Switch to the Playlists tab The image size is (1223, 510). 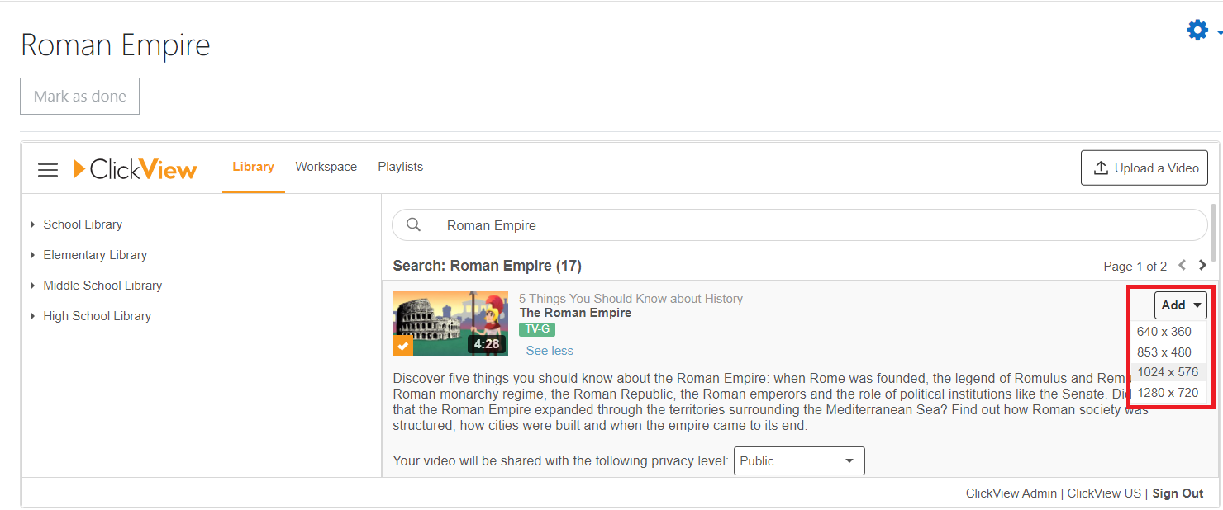click(401, 167)
